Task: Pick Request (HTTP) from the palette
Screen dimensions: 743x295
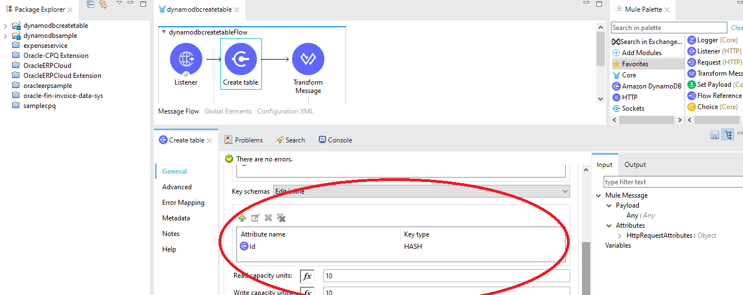Action: pyautogui.click(x=715, y=62)
